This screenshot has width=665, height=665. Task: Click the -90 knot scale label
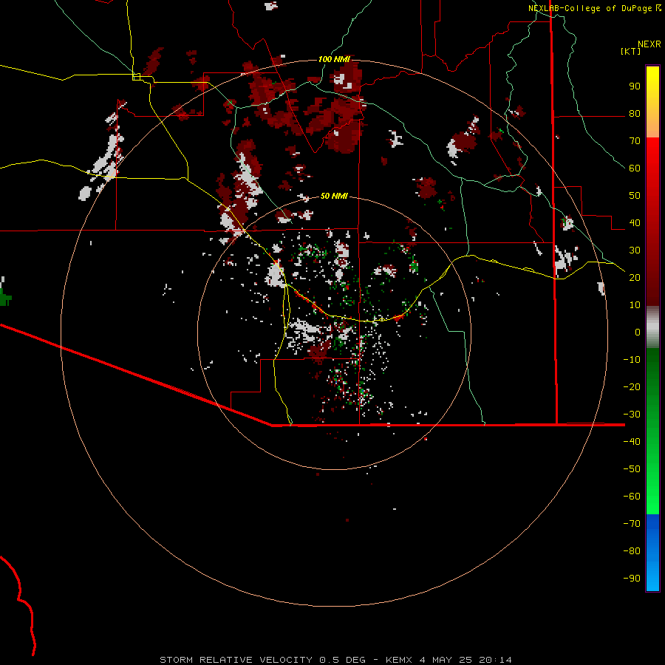click(x=632, y=579)
